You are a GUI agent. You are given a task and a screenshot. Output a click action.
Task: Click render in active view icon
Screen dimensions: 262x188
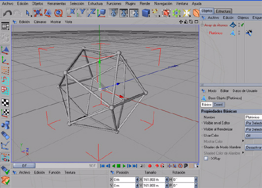113,13
